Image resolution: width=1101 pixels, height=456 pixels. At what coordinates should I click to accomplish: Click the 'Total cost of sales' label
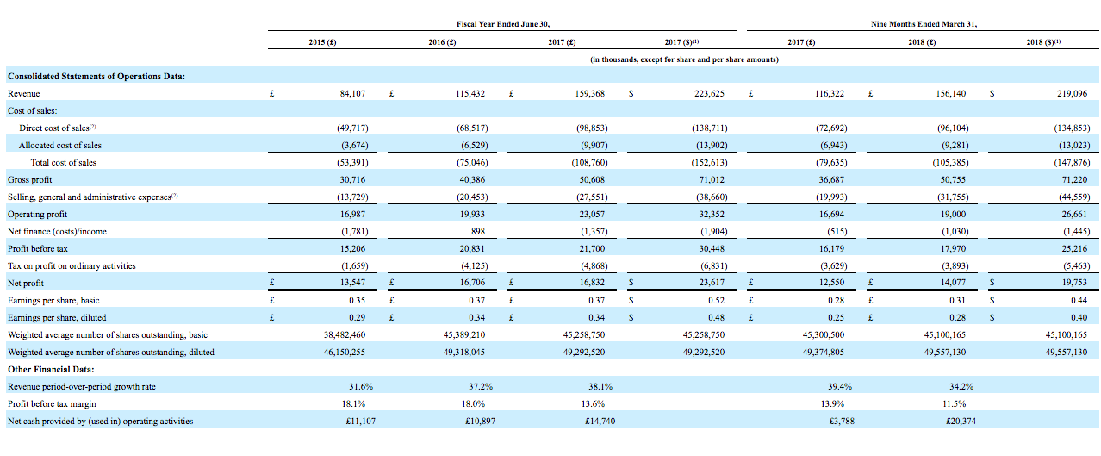click(64, 162)
